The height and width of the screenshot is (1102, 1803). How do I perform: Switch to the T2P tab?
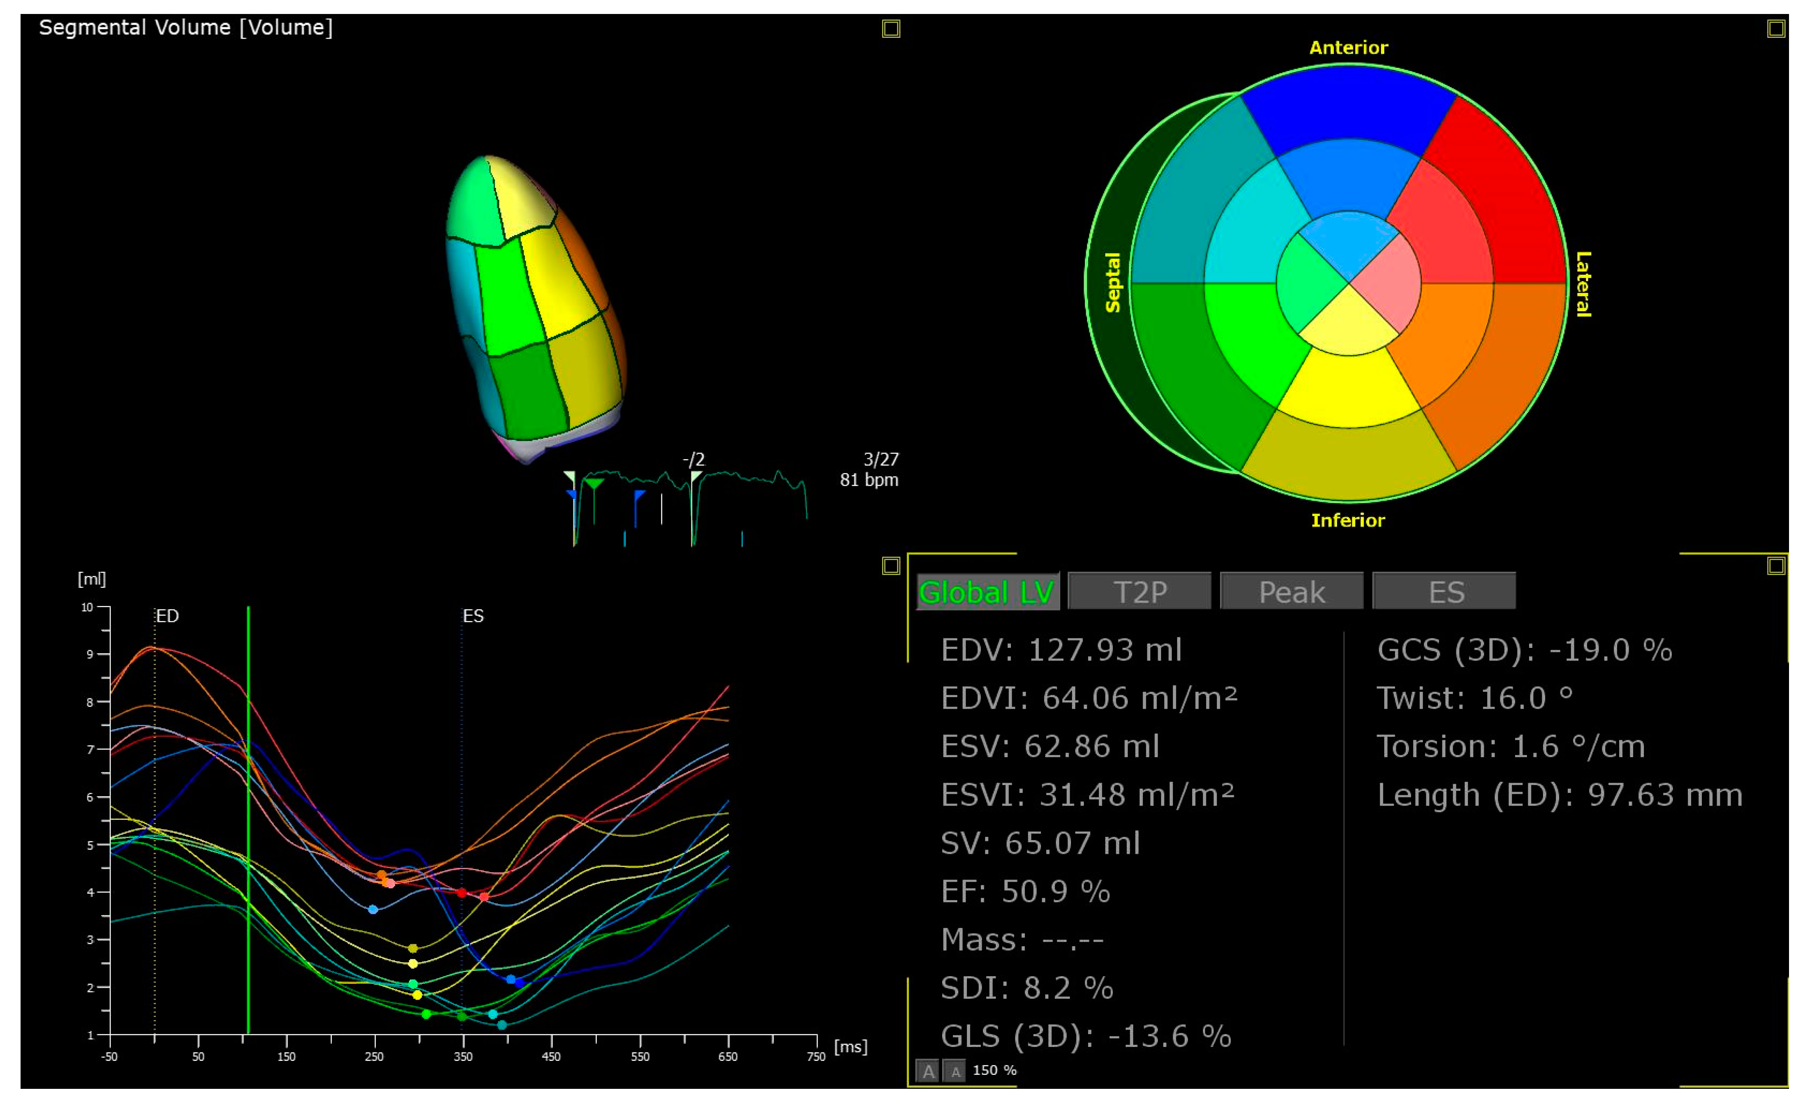click(1138, 591)
